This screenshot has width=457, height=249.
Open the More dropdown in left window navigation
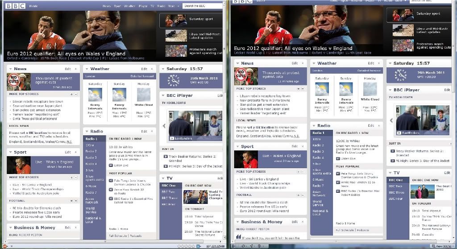point(174,6)
